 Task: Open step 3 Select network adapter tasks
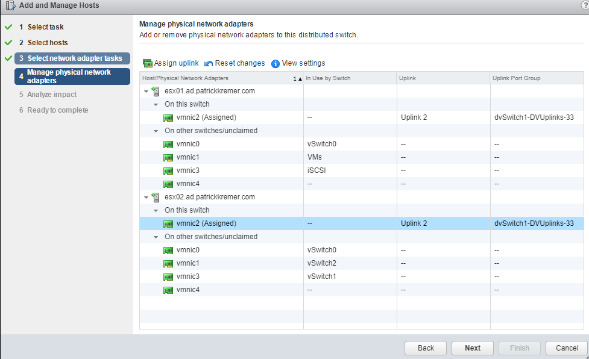click(x=72, y=58)
